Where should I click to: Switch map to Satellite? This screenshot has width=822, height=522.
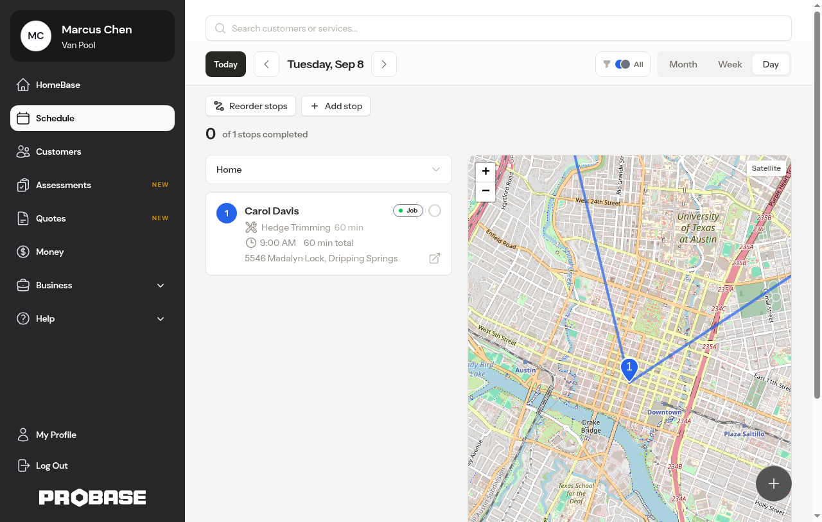click(x=766, y=168)
